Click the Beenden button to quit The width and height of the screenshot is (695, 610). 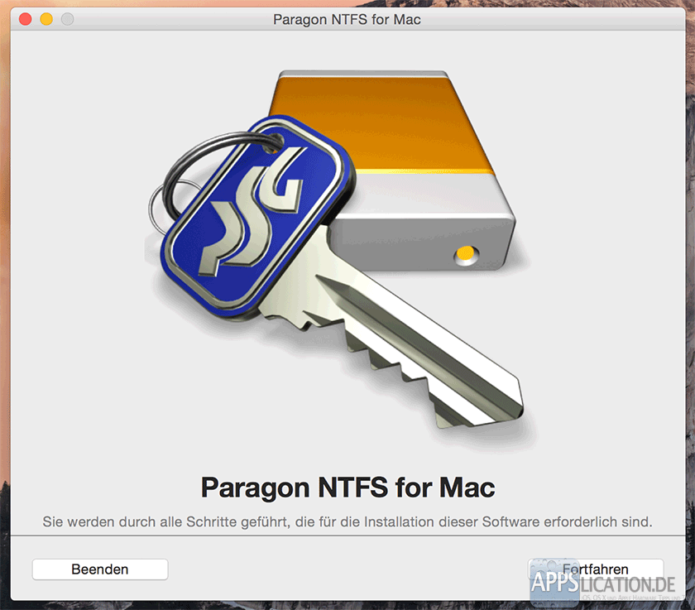tap(100, 569)
